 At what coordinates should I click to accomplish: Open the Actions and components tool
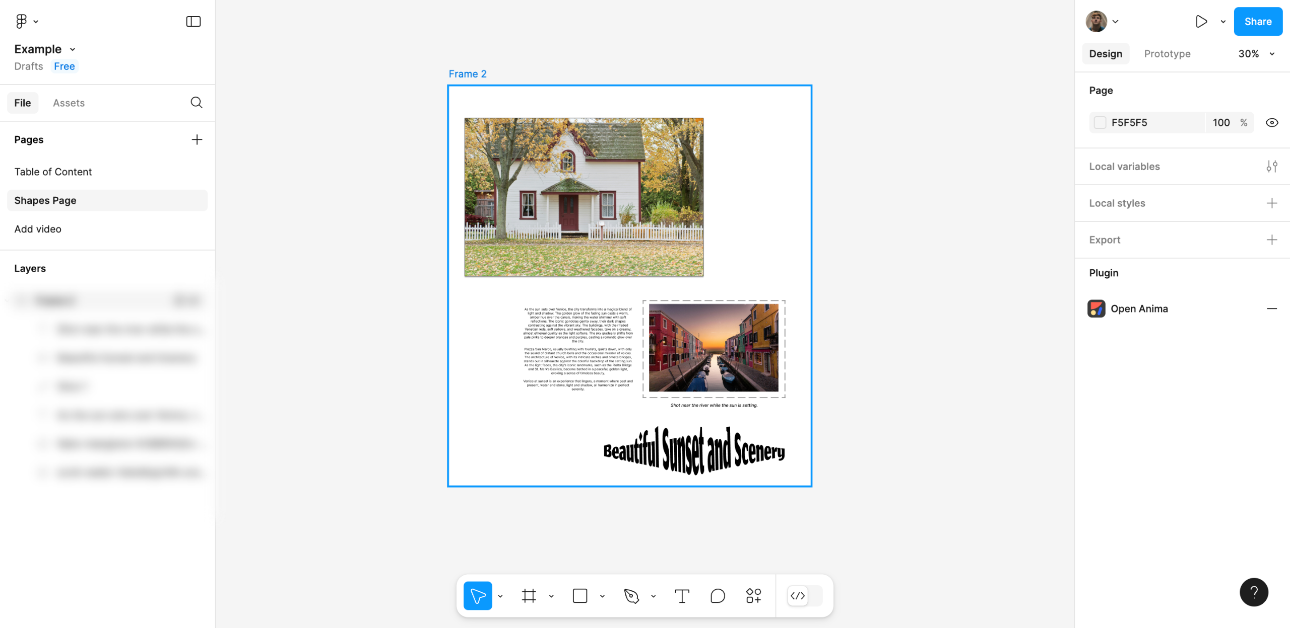click(753, 596)
